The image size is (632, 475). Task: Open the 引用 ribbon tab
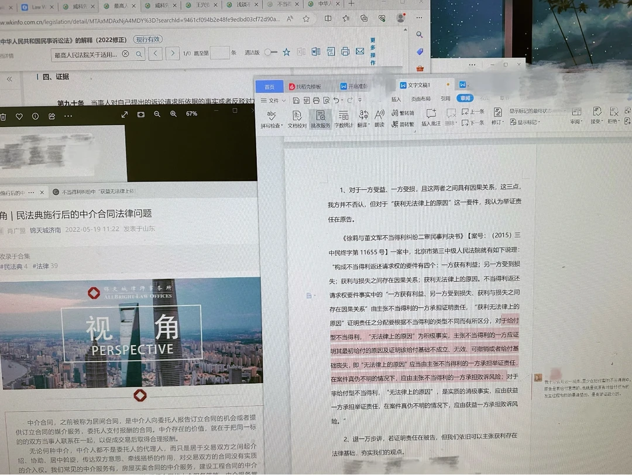click(x=445, y=98)
